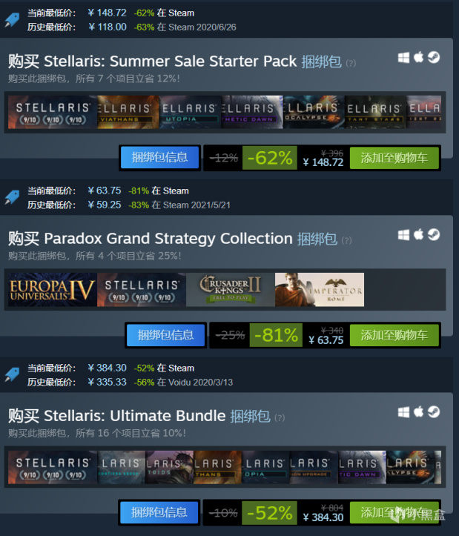Viewport: 459px width, 536px height.
Task: Open 捆绑包信息 for Stellaris Ultimate Bundle
Action: pyautogui.click(x=159, y=512)
